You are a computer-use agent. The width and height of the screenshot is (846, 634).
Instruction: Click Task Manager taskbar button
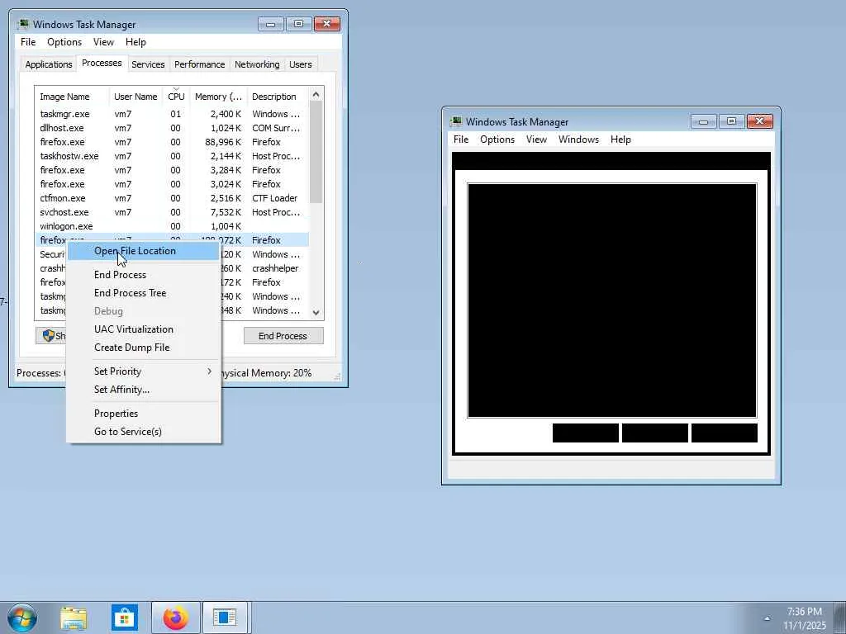coord(225,617)
